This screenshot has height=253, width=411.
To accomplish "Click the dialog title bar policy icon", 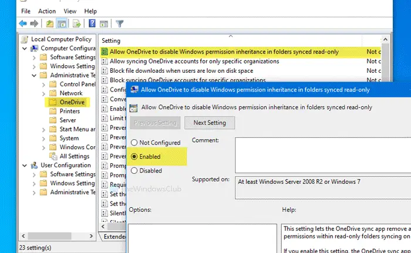I will pyautogui.click(x=134, y=90).
